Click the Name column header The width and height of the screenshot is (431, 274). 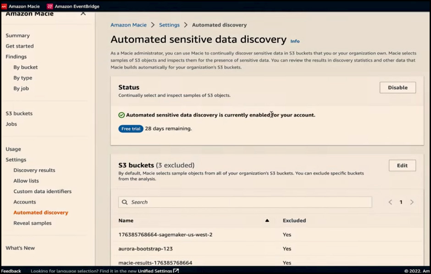(x=126, y=221)
